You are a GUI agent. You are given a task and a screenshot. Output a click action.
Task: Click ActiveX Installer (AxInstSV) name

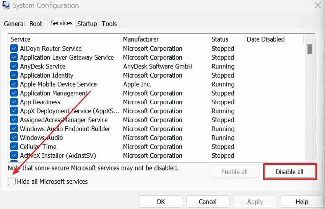coord(58,156)
